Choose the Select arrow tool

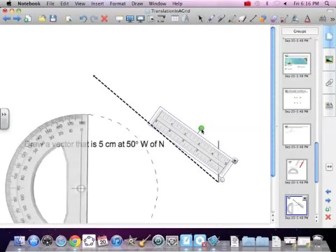click(200, 19)
